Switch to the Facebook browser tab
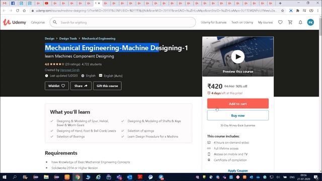The height and width of the screenshot is (181, 322). click(x=13, y=4)
